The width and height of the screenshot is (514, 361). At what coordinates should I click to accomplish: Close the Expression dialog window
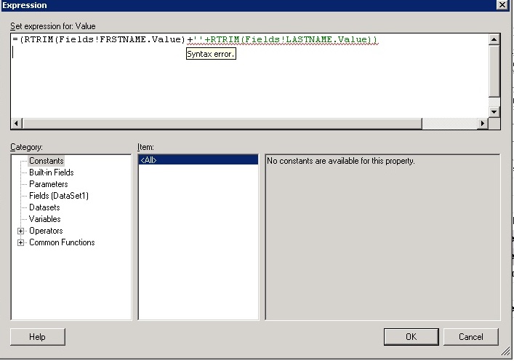tap(502, 5)
